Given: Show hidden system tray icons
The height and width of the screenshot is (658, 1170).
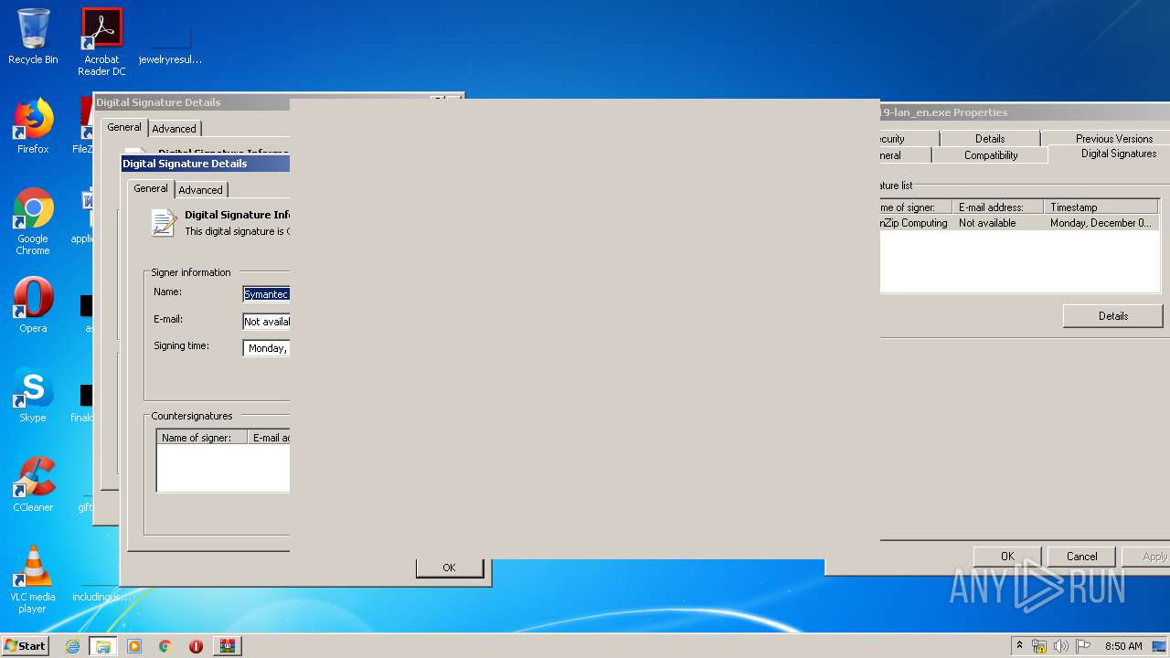Looking at the screenshot, I should (x=1019, y=646).
